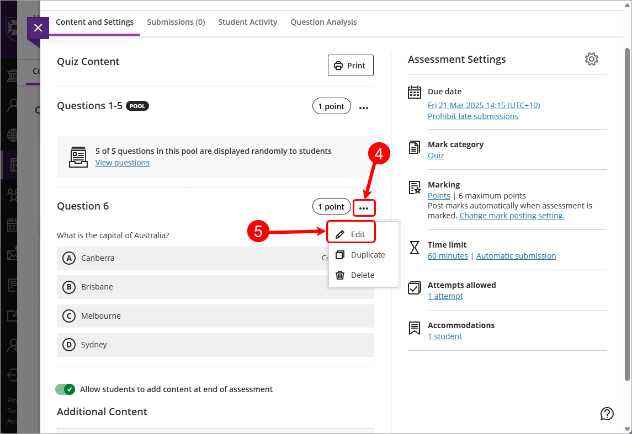Click the Accommodations flag icon
632x434 pixels.
point(415,328)
